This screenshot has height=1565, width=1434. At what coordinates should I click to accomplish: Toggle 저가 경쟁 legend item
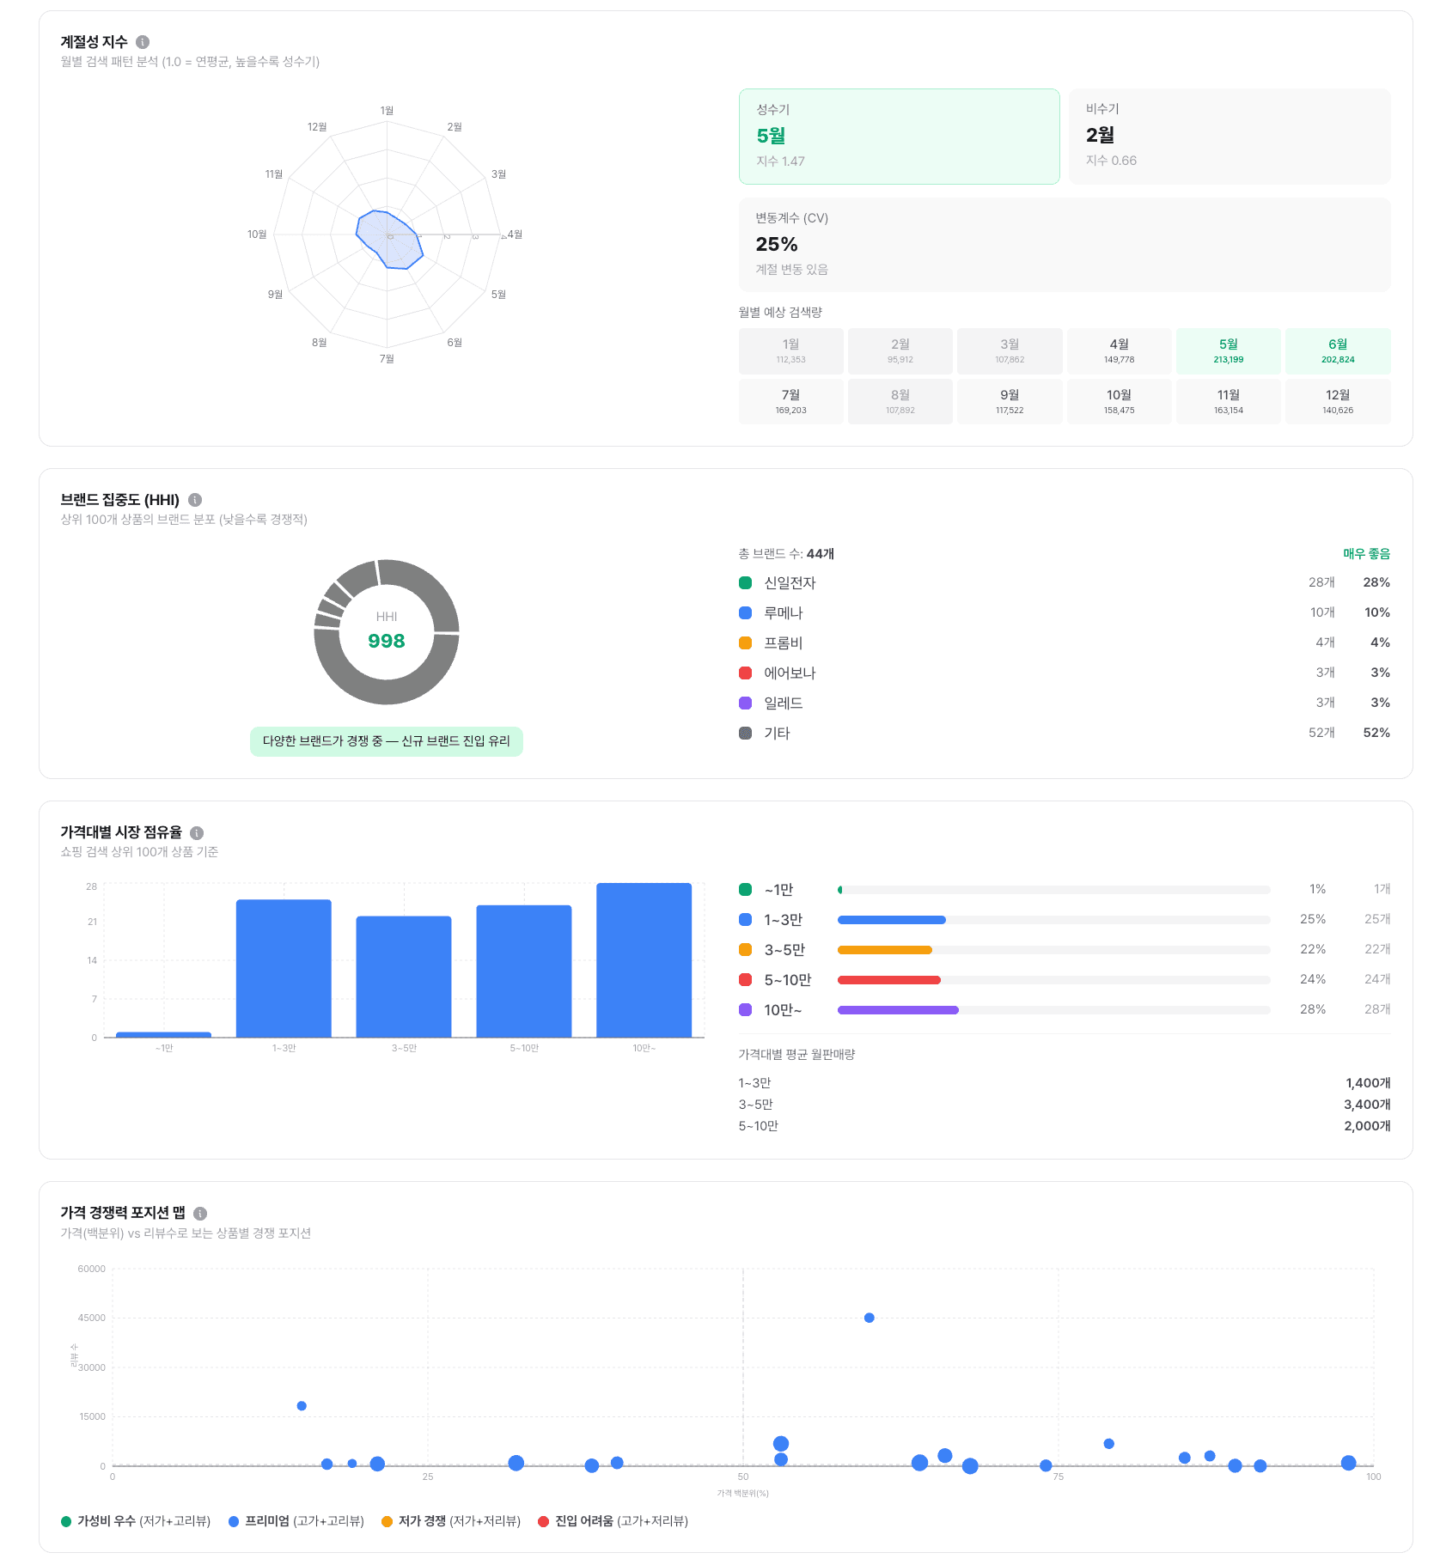click(451, 1521)
